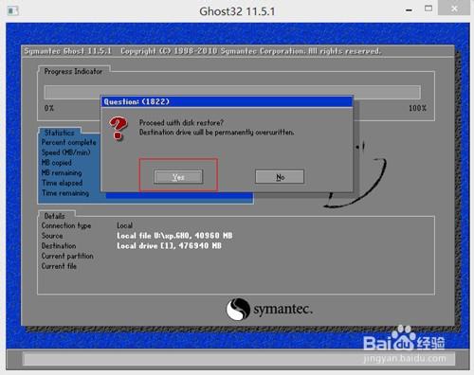Select the Question: (1822) dialog title bar
This screenshot has width=474, height=375.
(227, 101)
